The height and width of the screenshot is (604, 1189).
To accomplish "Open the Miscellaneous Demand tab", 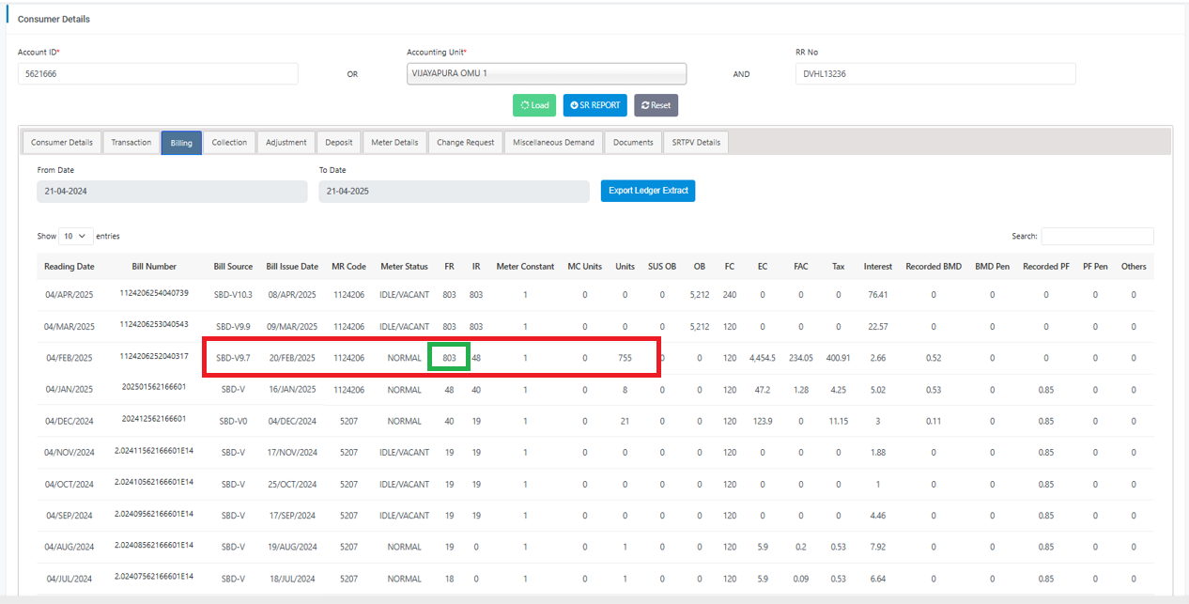I will (553, 143).
